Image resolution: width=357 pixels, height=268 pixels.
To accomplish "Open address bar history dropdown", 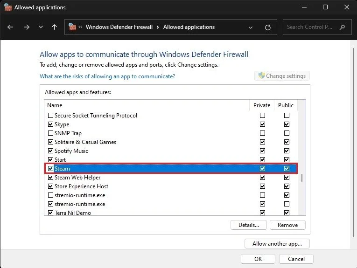I will point(251,27).
